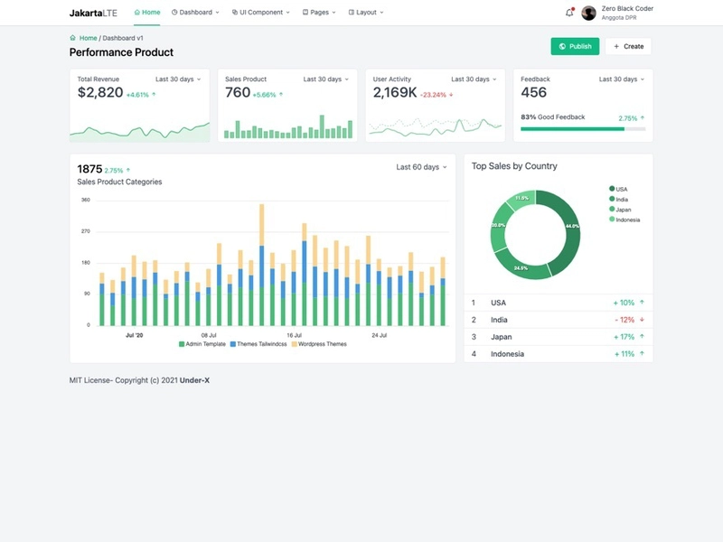723x542 pixels.
Task: Toggle the Japan legend dot
Action: tap(612, 209)
